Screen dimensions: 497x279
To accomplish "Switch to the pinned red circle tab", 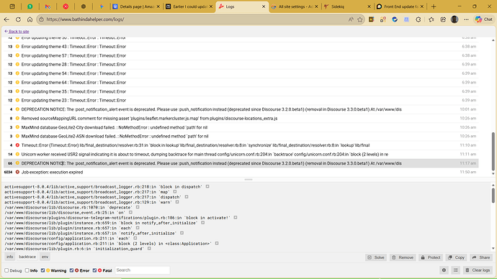I will click(66, 6).
